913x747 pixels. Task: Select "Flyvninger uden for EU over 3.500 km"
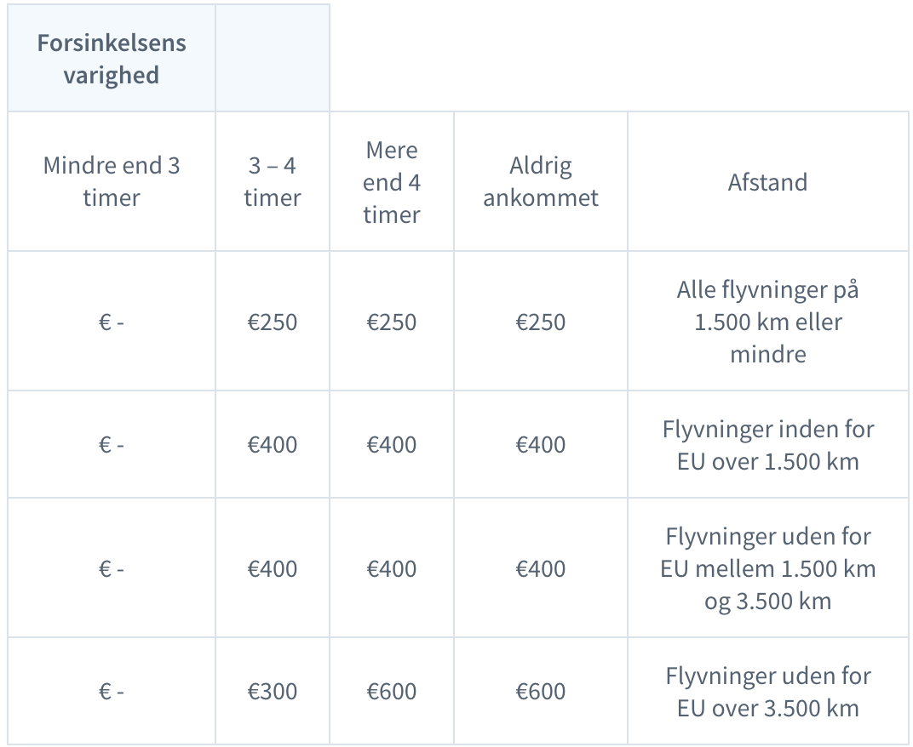tap(767, 691)
